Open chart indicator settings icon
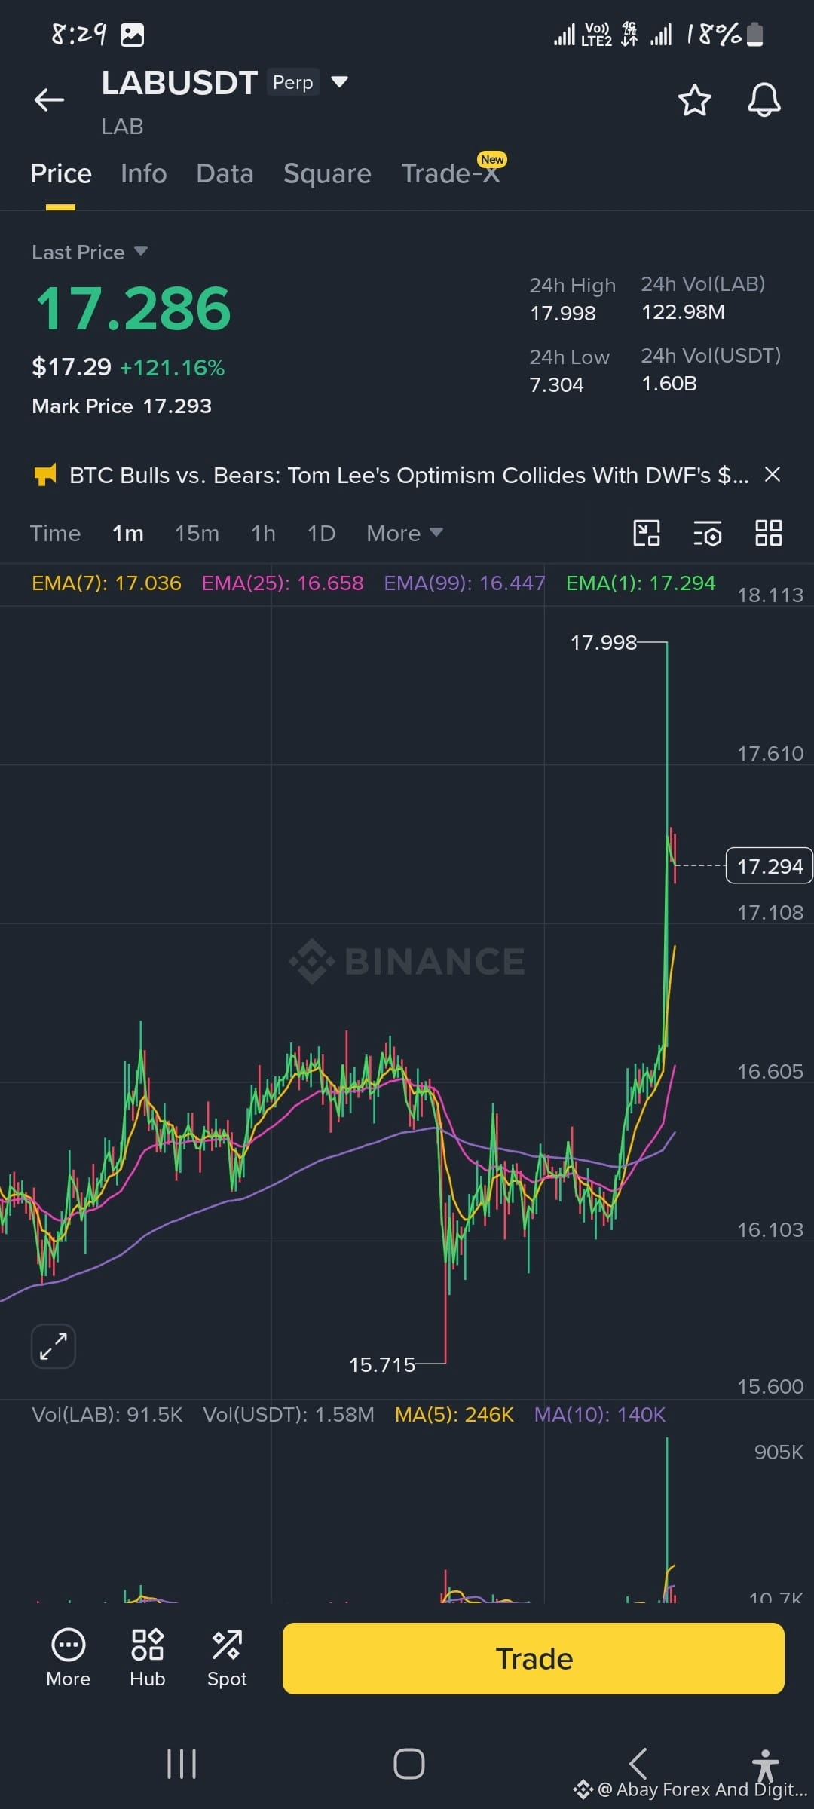 pos(708,533)
